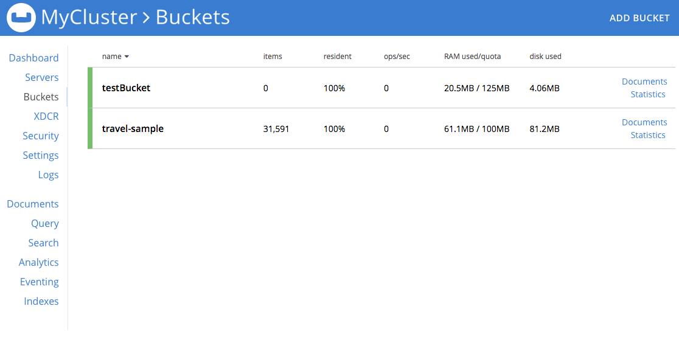Open the Analytics section
679x337 pixels.
point(38,262)
